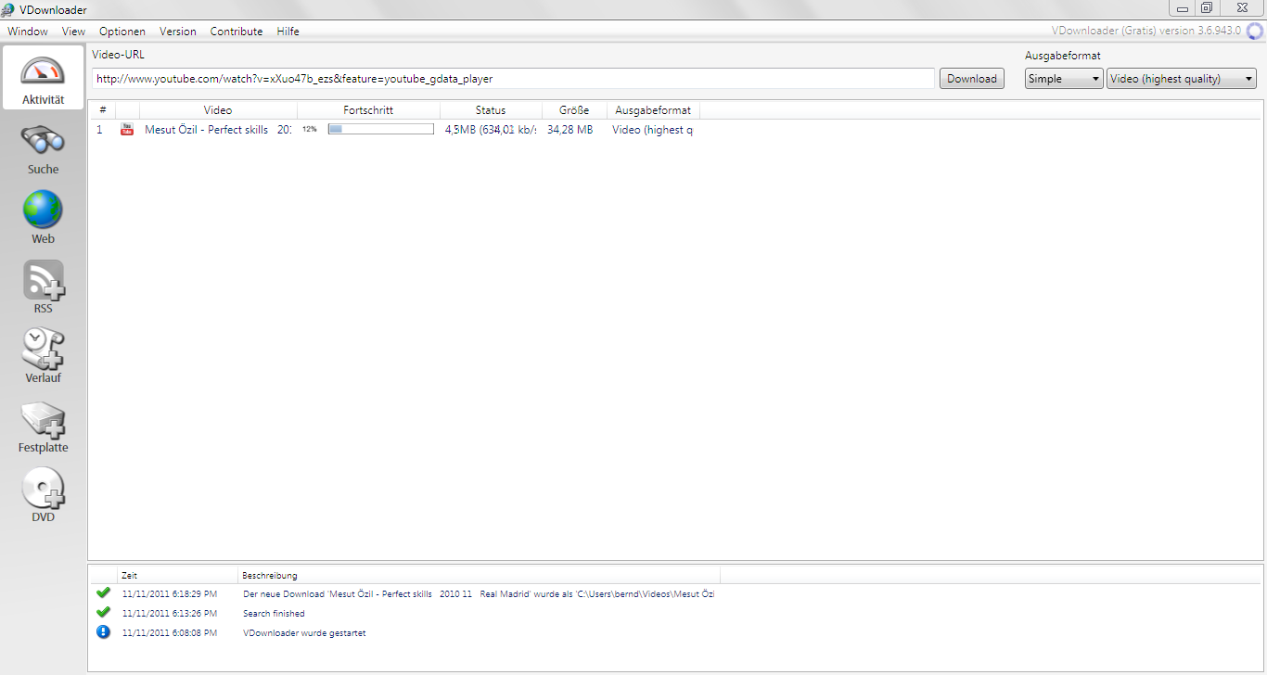Image resolution: width=1267 pixels, height=675 pixels.
Task: Show the Verlauf history view
Action: [43, 354]
